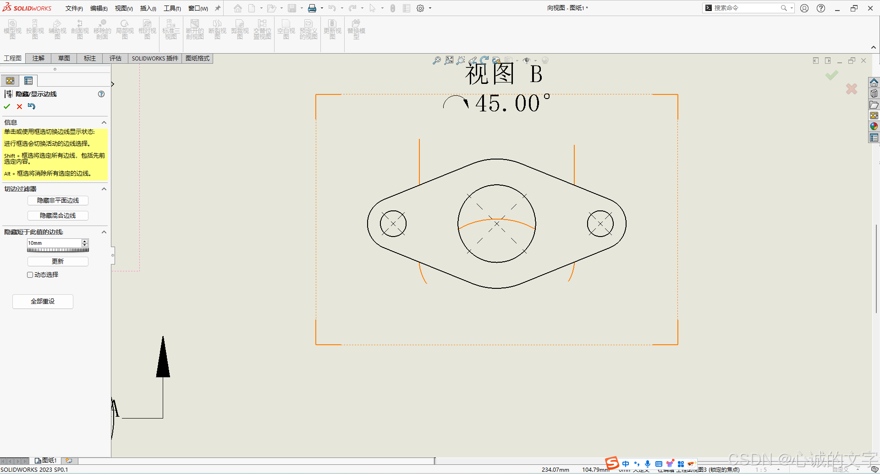This screenshot has height=474, width=880.
Task: Click the New document icon
Action: tap(252, 8)
